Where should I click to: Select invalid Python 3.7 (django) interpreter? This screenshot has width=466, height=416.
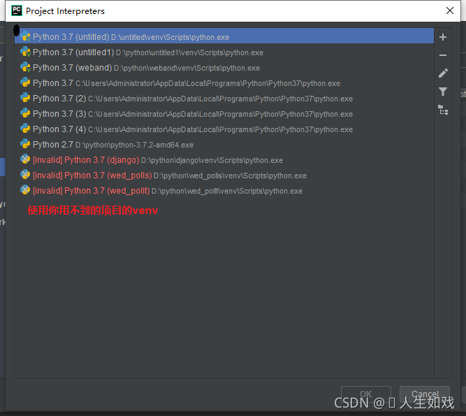[x=224, y=160]
